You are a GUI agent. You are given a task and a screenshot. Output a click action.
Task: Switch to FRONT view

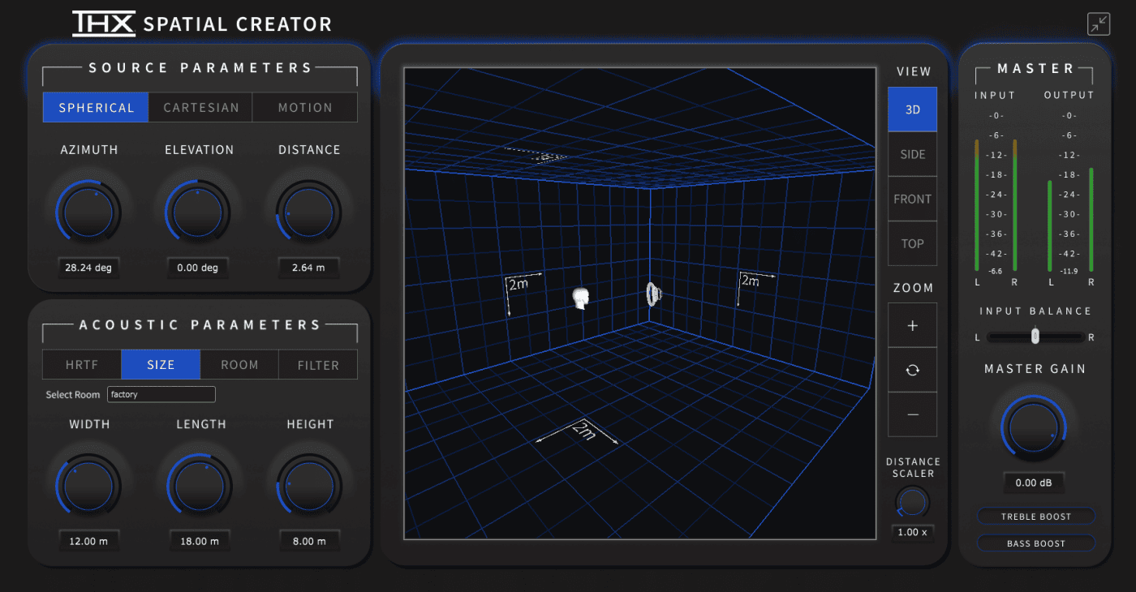[x=912, y=199]
